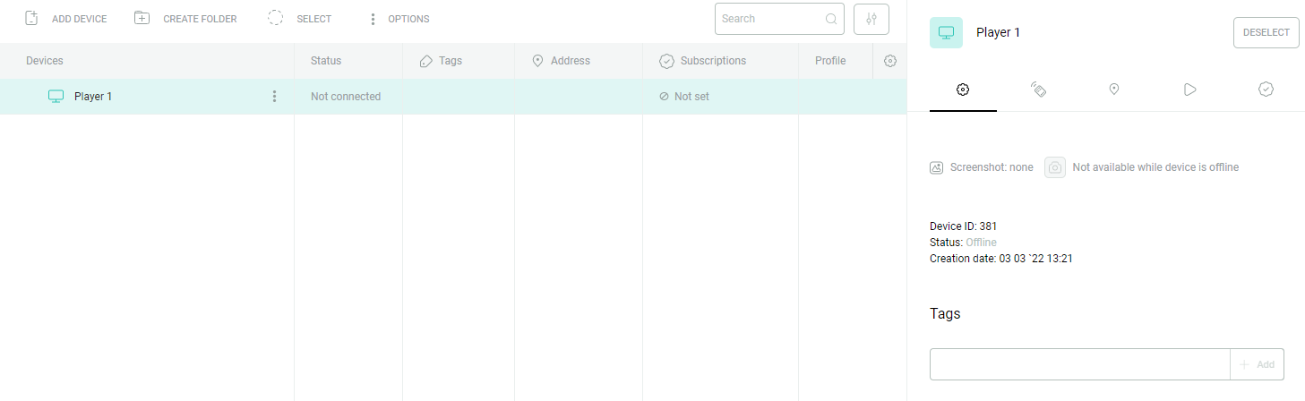Click the magnifier search icon
Viewport: 1305px width, 401px height.
830,19
